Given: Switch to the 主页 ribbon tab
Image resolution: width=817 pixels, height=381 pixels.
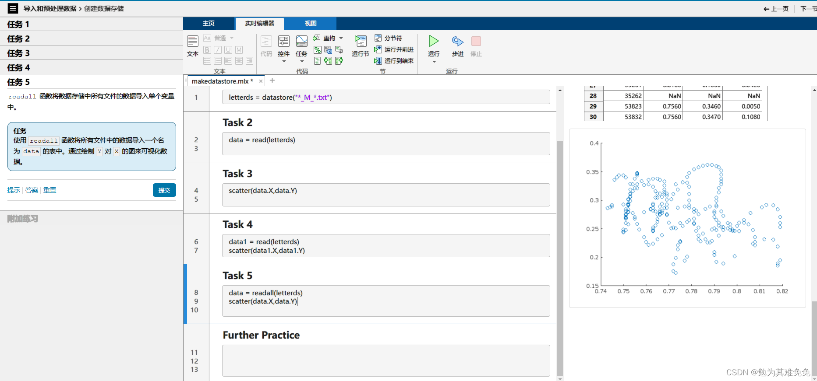Looking at the screenshot, I should (209, 23).
